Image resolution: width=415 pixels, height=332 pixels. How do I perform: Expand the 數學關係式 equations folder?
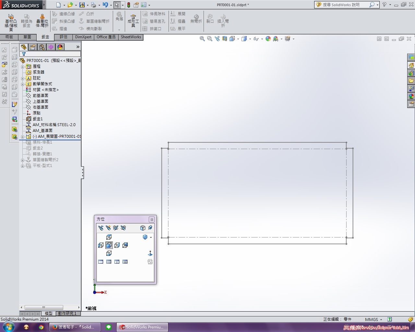click(23, 84)
